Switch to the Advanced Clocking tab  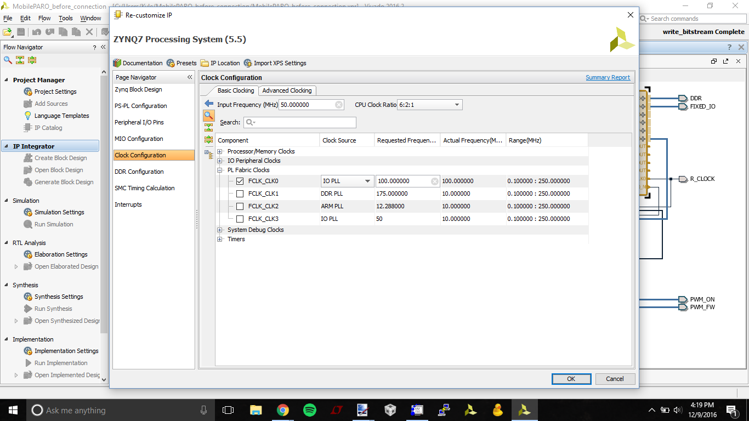[287, 90]
